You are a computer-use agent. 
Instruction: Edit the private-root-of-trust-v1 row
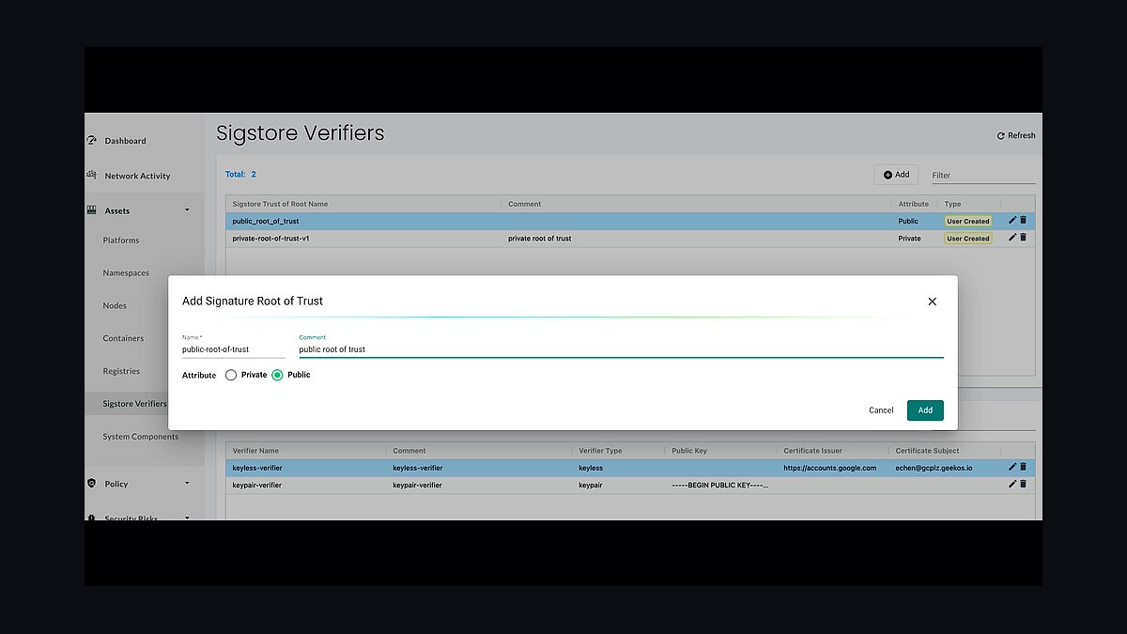coord(1012,238)
